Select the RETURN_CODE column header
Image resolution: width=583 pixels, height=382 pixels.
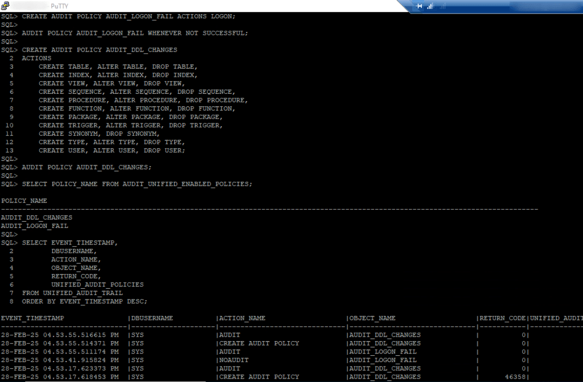coord(502,318)
